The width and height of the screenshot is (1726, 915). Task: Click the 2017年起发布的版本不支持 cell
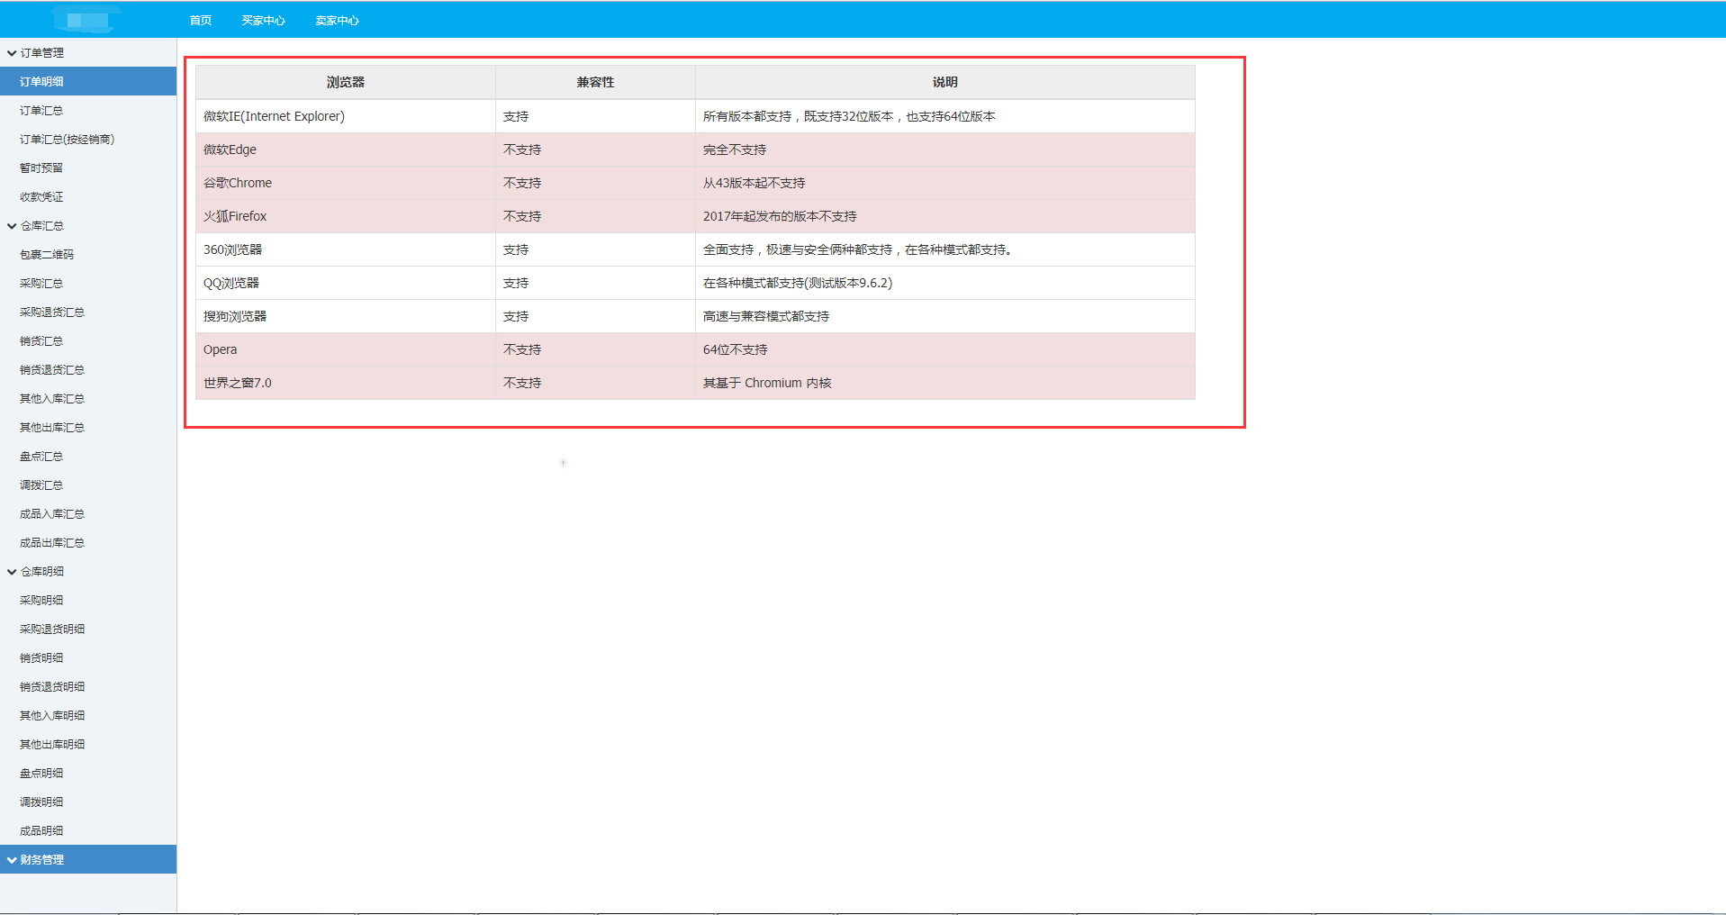tap(945, 216)
